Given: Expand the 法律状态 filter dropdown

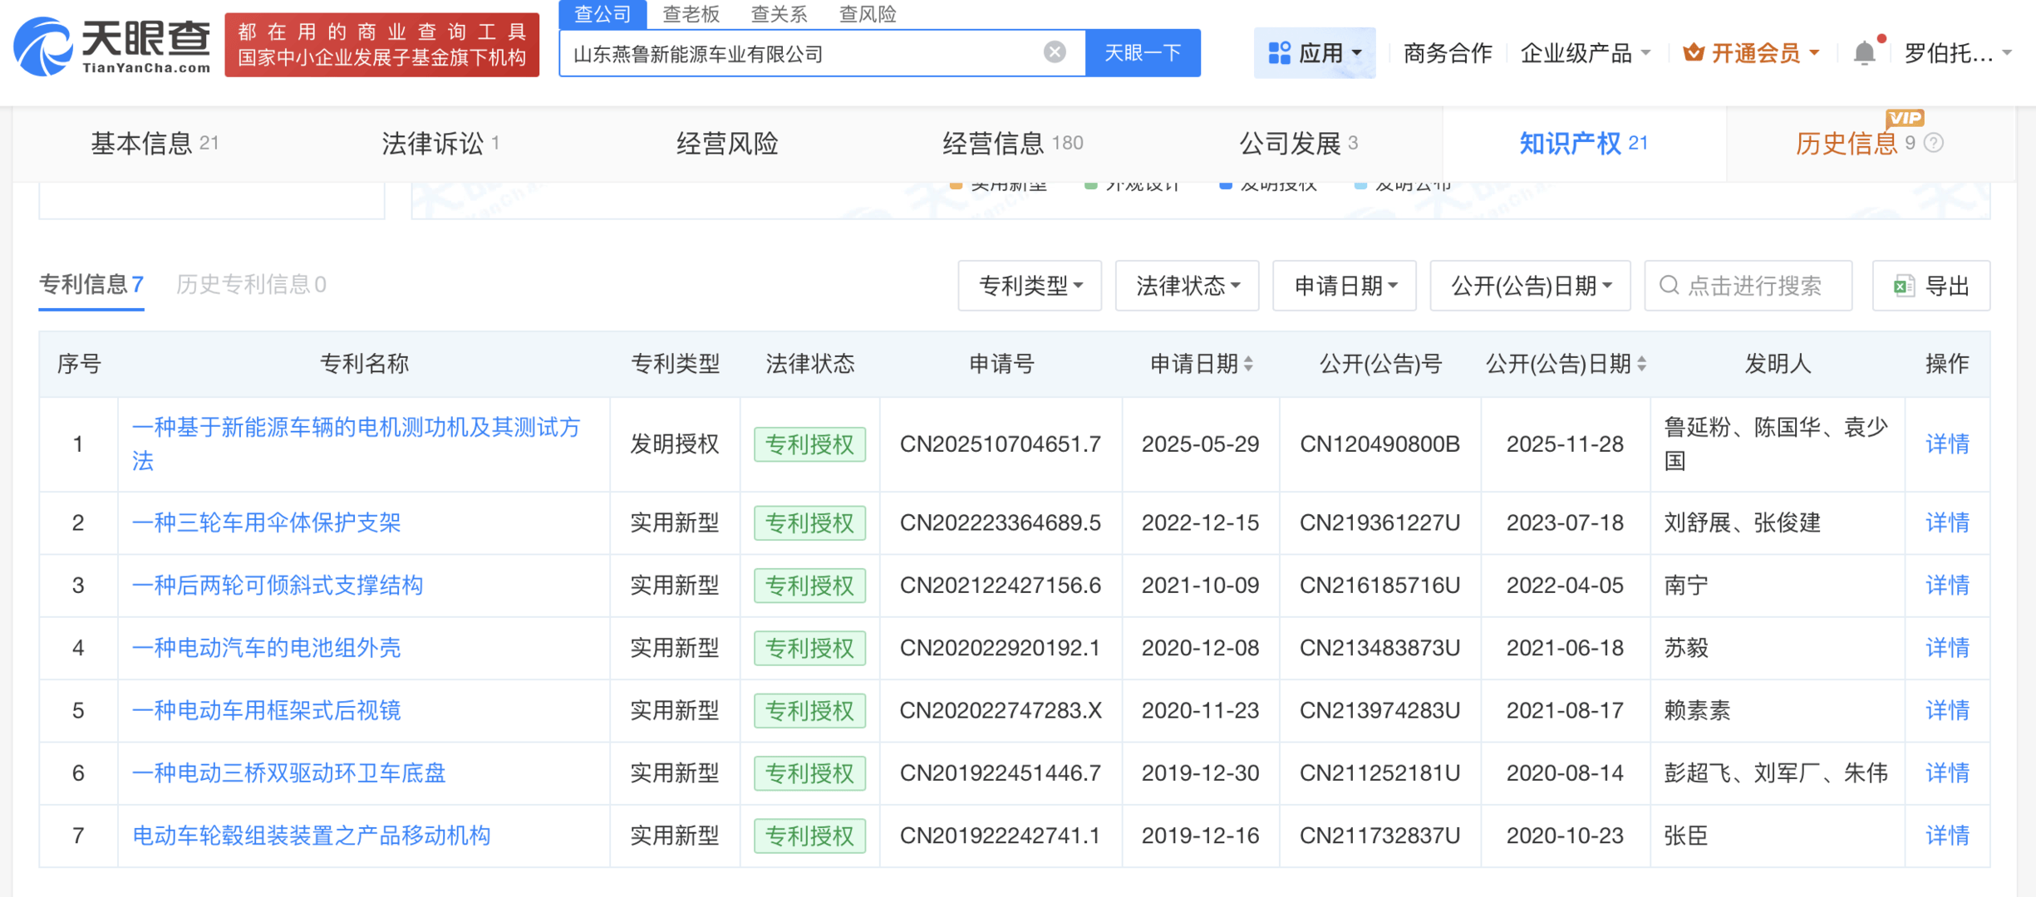Looking at the screenshot, I should pos(1187,286).
